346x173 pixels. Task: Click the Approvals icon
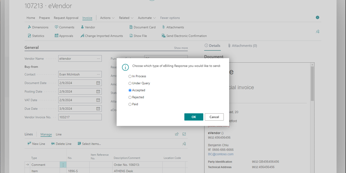coord(57,36)
